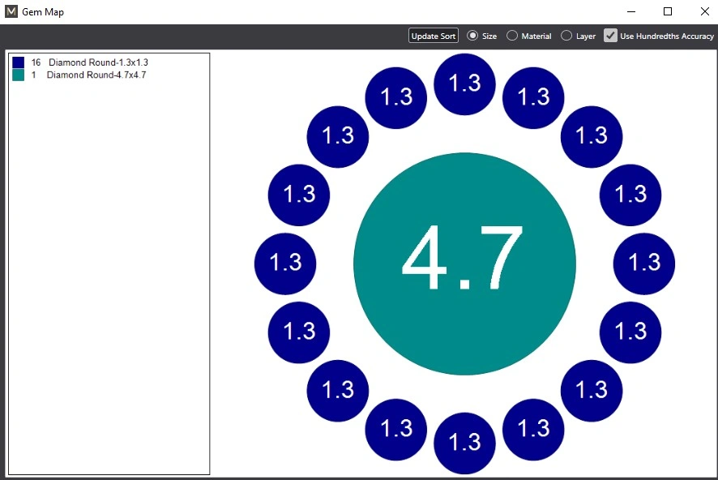Disable Use Hundredths Accuracy checkbox
Image resolution: width=718 pixels, height=480 pixels.
click(611, 36)
